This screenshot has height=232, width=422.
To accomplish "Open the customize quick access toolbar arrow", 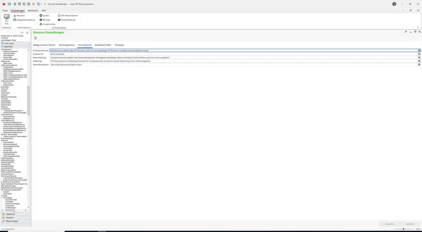I will tap(45, 4).
